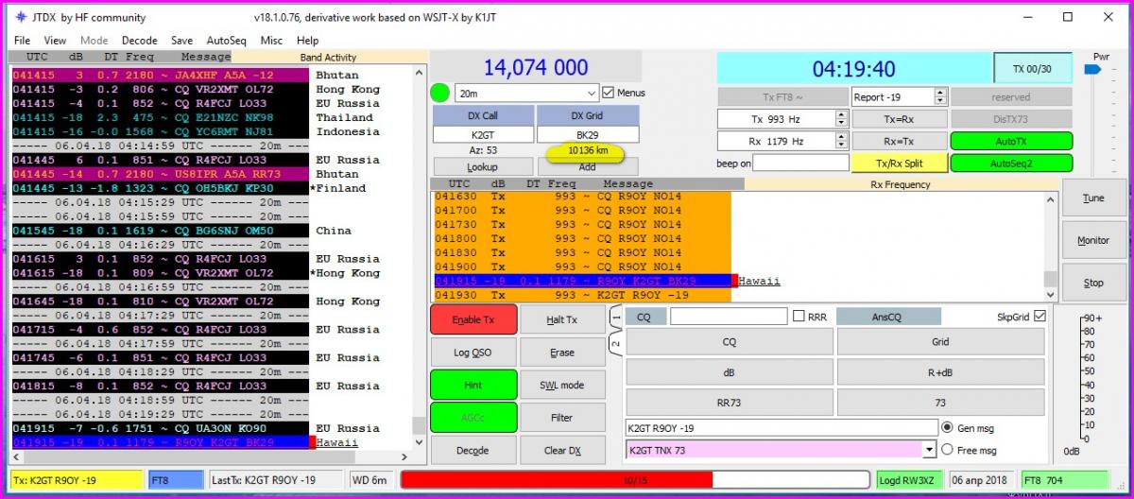The height and width of the screenshot is (499, 1134).
Task: Click the JTDX application icon in title bar
Action: tap(20, 17)
